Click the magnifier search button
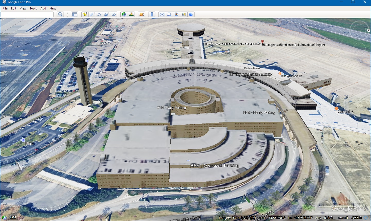371x221 pixels. (60, 14)
